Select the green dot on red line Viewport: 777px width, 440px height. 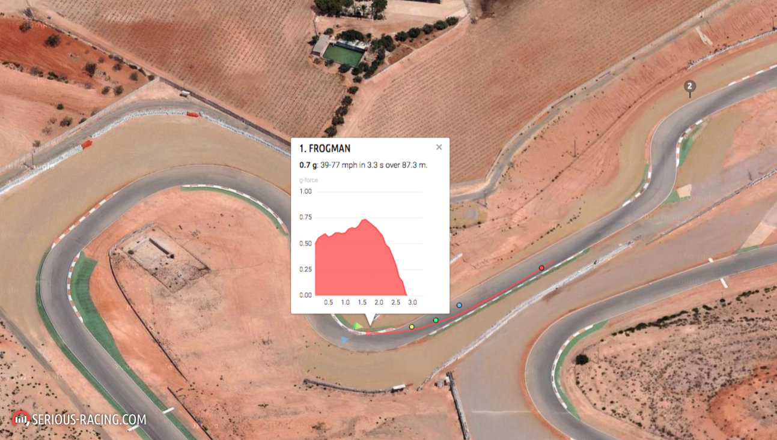pyautogui.click(x=436, y=320)
